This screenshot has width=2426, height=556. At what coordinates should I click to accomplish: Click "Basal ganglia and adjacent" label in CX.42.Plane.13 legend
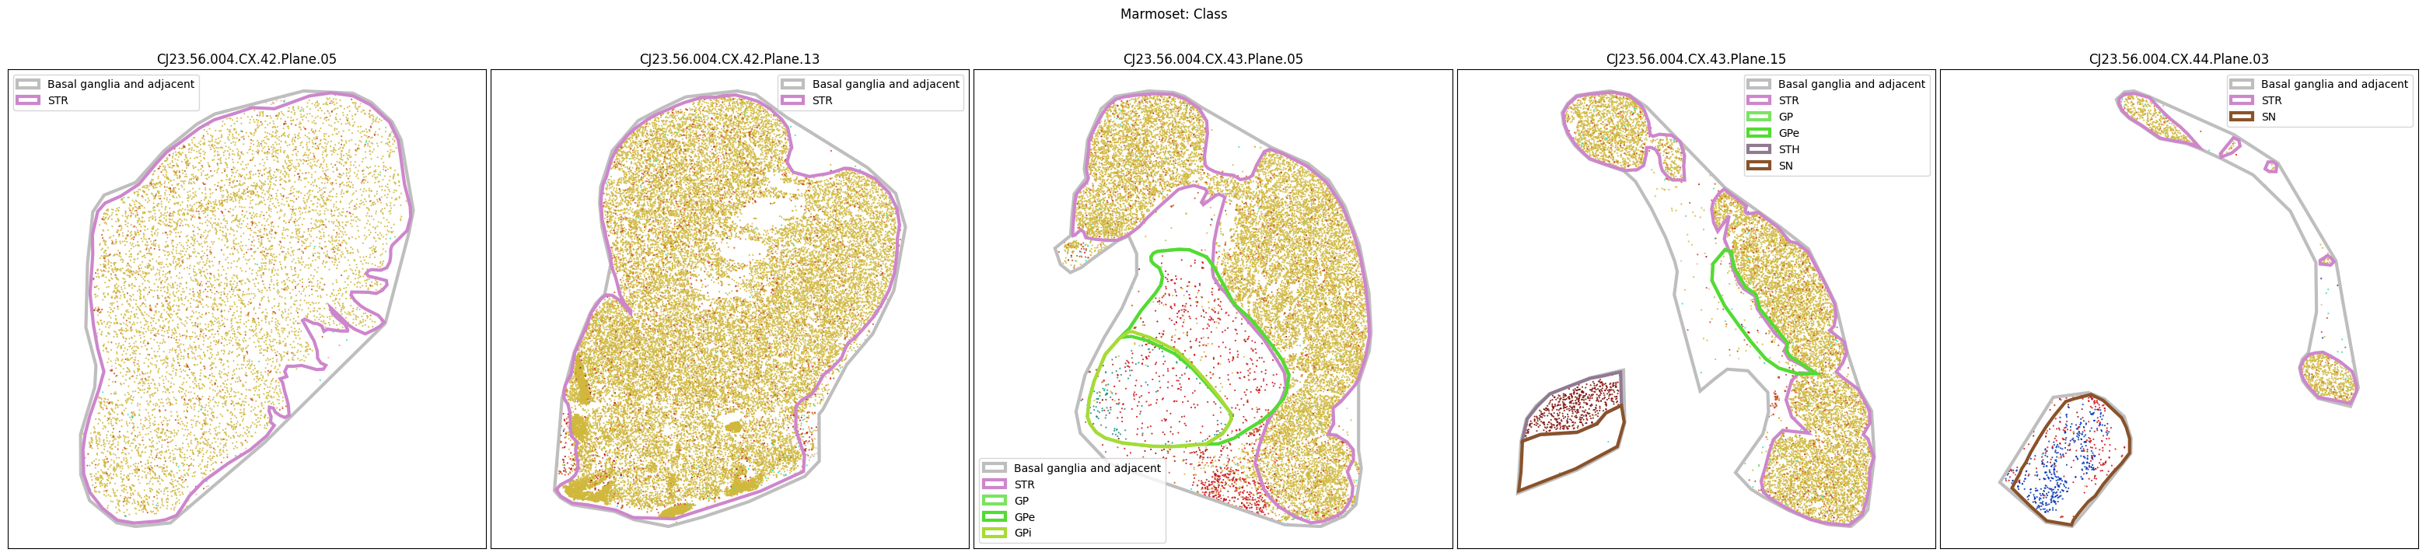coord(886,85)
